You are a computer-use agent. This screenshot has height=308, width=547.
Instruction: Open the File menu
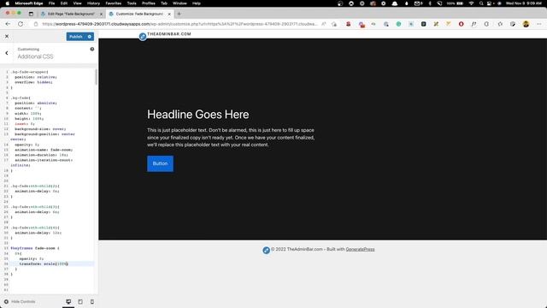coord(51,3)
